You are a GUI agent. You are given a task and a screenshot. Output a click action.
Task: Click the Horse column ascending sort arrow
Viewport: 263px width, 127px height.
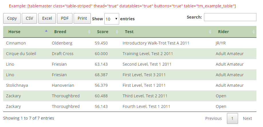[x=46, y=31]
